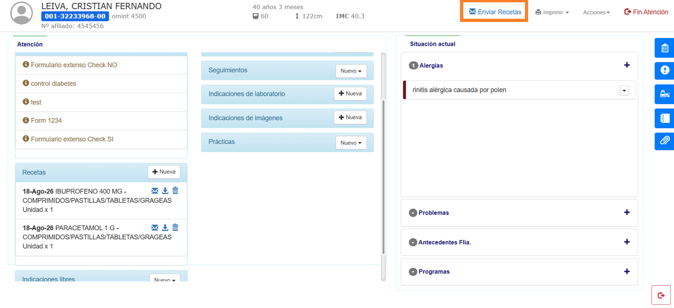Screen dimensions: 674x308
Task: Add new Indicaciones de imágenes
Action: point(350,117)
